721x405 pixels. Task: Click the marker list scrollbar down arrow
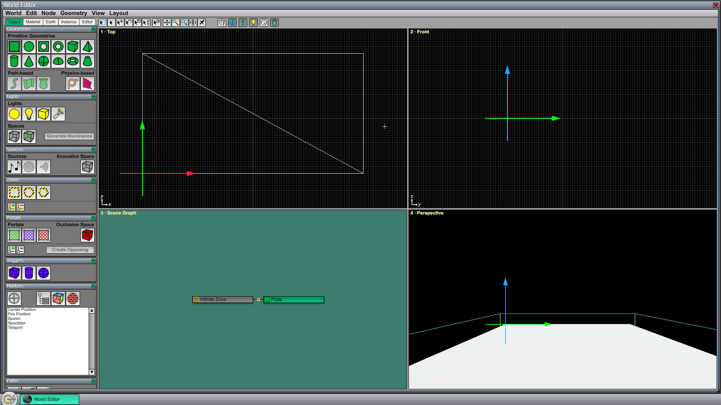tap(92, 372)
